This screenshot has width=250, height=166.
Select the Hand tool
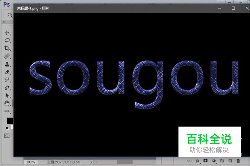pyautogui.click(x=7, y=103)
